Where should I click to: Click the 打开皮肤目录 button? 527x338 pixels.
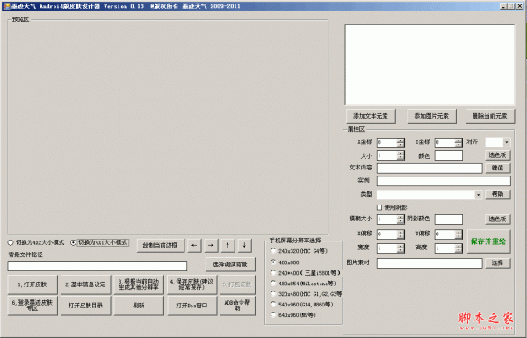85,306
